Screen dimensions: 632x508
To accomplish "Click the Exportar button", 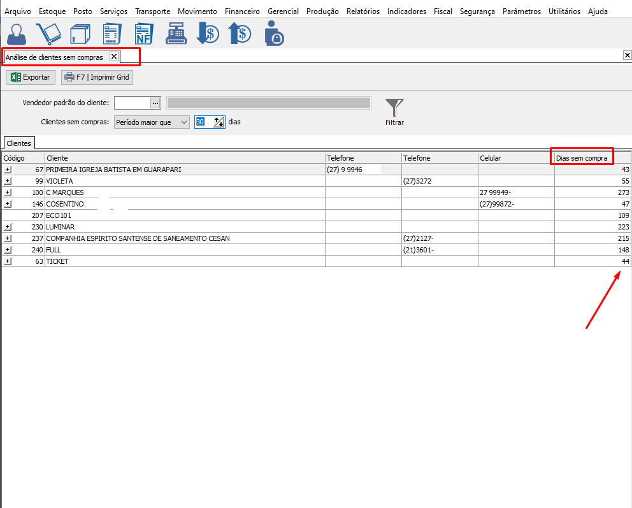I will [31, 77].
